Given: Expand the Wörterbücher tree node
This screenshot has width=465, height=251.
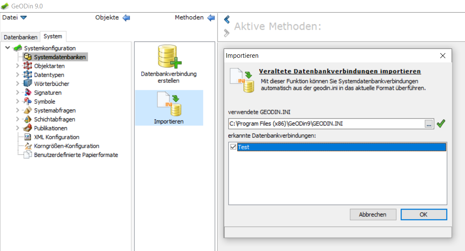Looking at the screenshot, I should pos(18,84).
